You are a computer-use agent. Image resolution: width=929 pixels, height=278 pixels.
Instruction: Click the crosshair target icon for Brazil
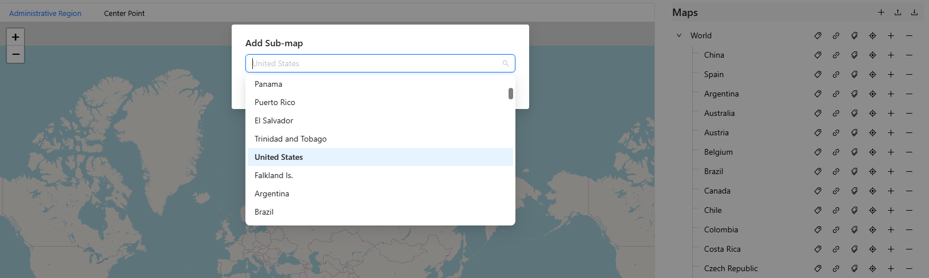click(872, 172)
